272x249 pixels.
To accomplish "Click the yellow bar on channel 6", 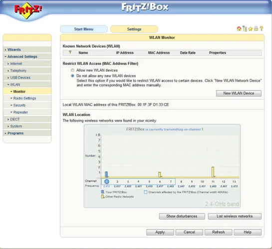I will pyautogui.click(x=160, y=174).
